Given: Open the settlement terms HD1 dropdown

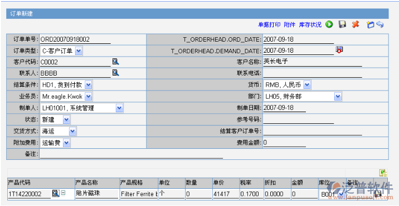Looking at the screenshot, I should 89,85.
